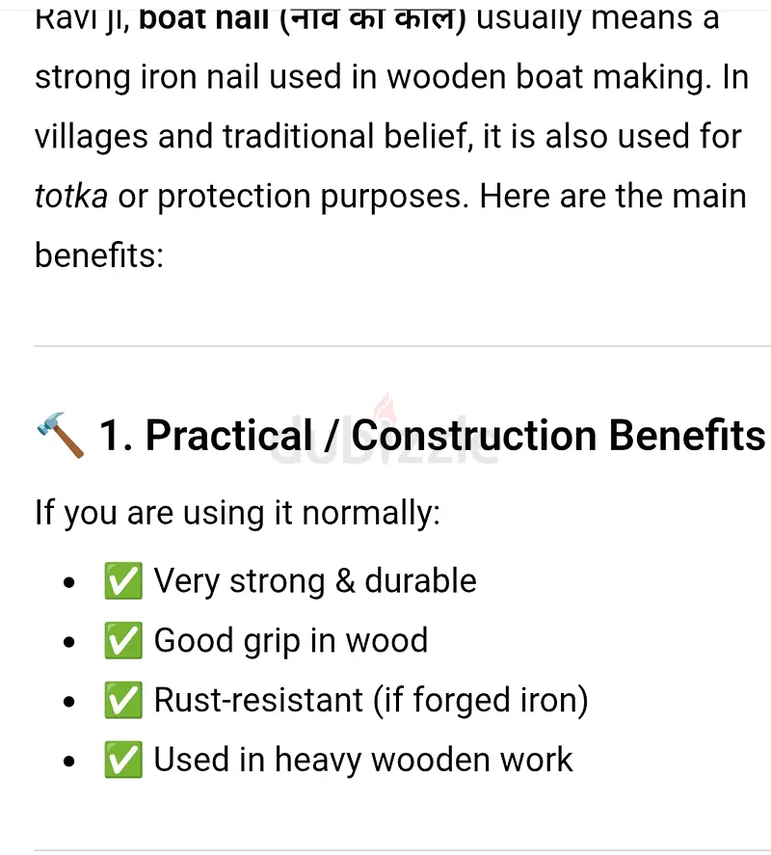Click the flame icon in the dubizzle watermark
The height and width of the screenshot is (855, 771).
click(x=385, y=407)
